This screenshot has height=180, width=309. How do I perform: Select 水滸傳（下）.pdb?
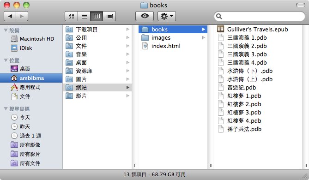pos(258,71)
